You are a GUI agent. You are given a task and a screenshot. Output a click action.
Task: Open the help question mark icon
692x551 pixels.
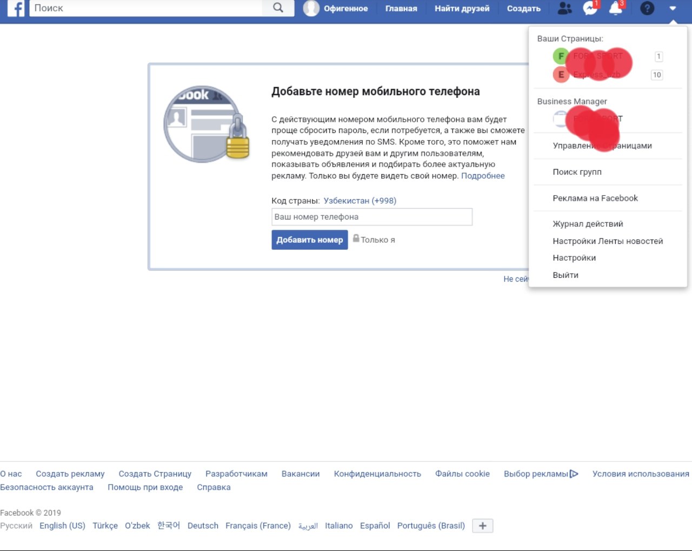pyautogui.click(x=647, y=8)
